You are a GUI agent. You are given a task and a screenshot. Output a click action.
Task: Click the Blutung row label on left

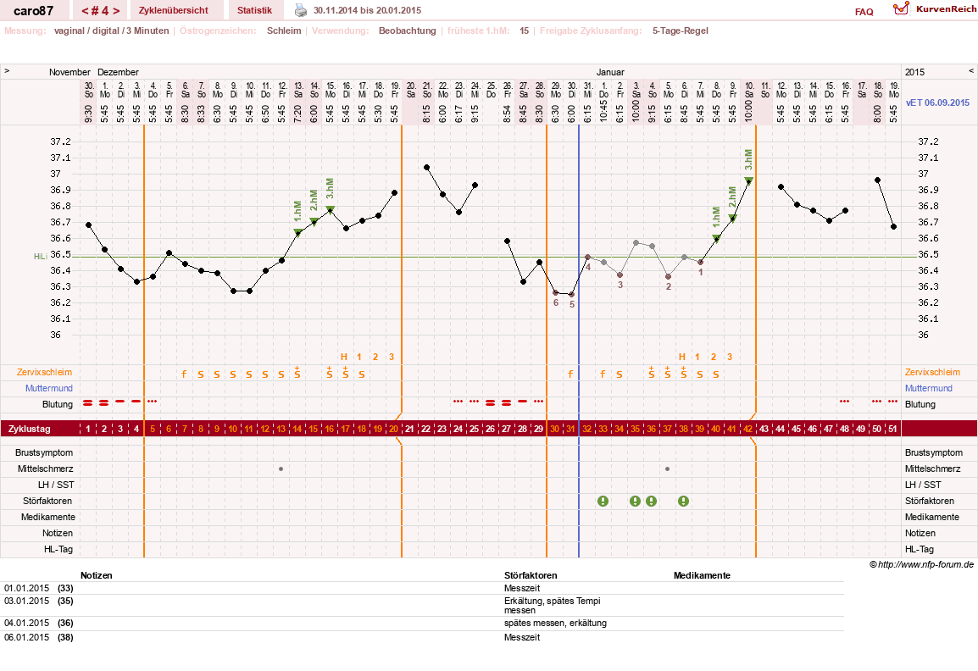(58, 404)
